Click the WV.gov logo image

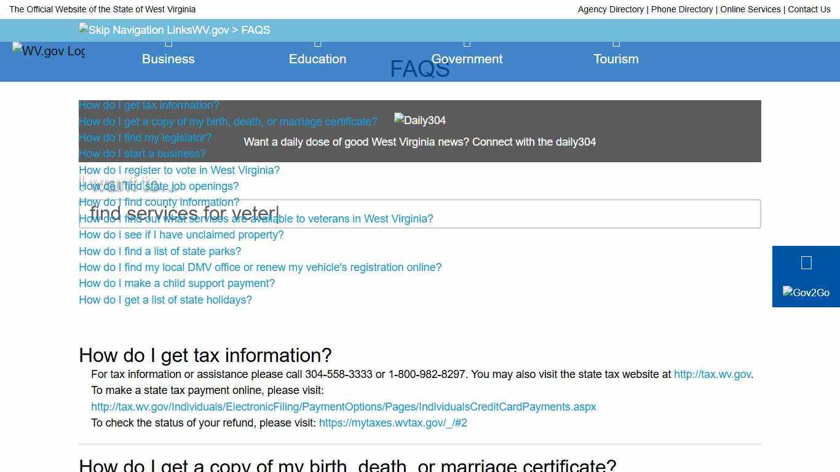coord(49,51)
